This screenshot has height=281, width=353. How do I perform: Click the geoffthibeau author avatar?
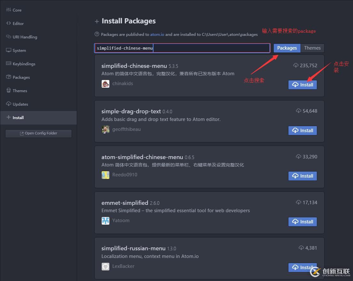click(105, 130)
